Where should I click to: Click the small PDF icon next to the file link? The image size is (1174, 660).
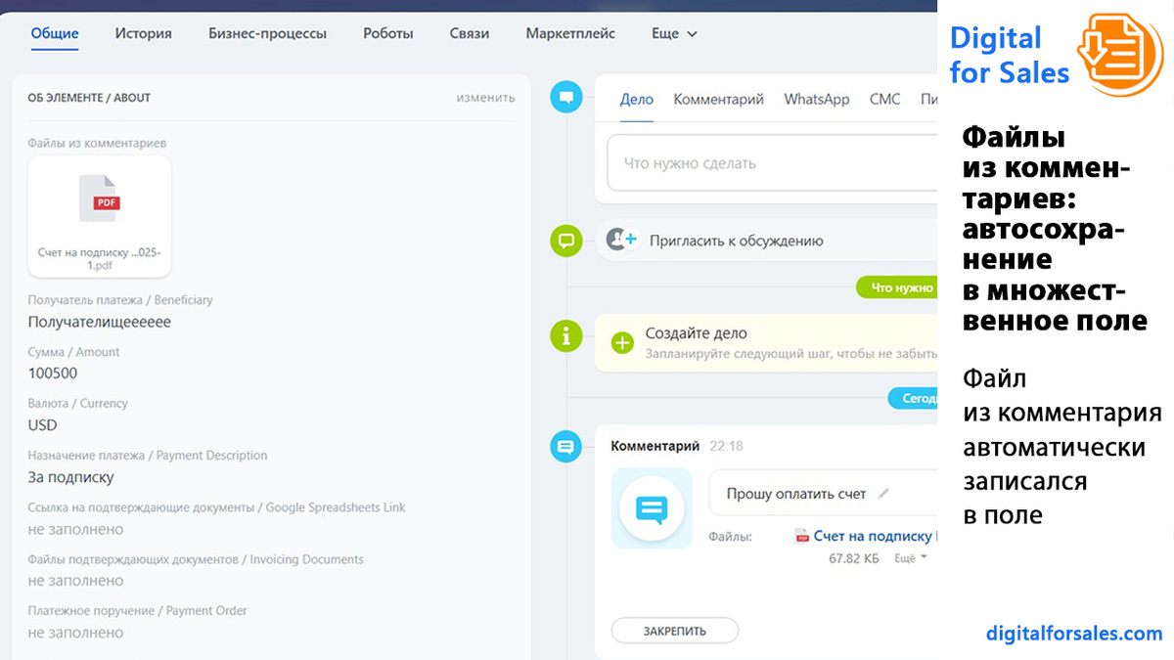pos(801,536)
